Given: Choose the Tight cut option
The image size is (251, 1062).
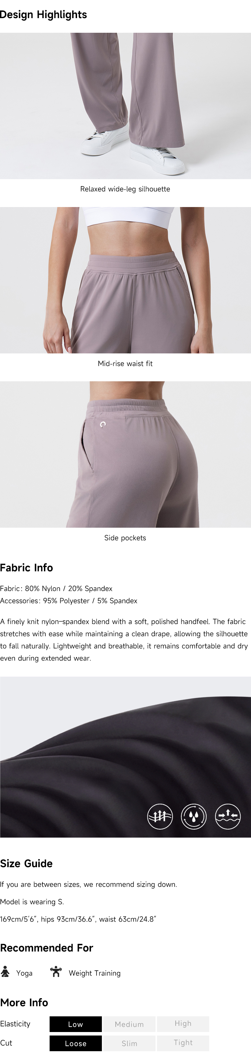Looking at the screenshot, I should pos(183,1044).
